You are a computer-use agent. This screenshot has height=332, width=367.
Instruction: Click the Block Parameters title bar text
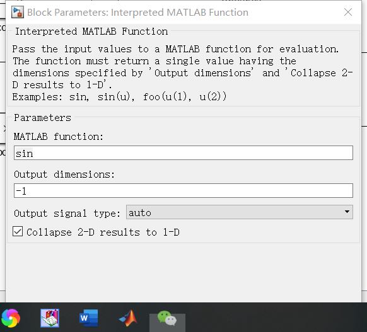coord(137,13)
